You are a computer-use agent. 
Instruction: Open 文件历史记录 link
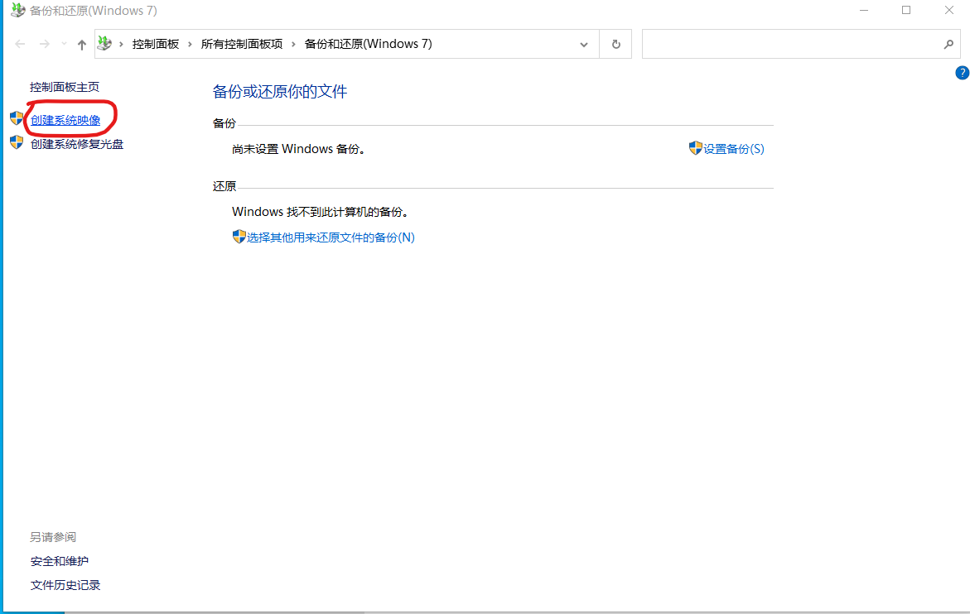(x=65, y=585)
